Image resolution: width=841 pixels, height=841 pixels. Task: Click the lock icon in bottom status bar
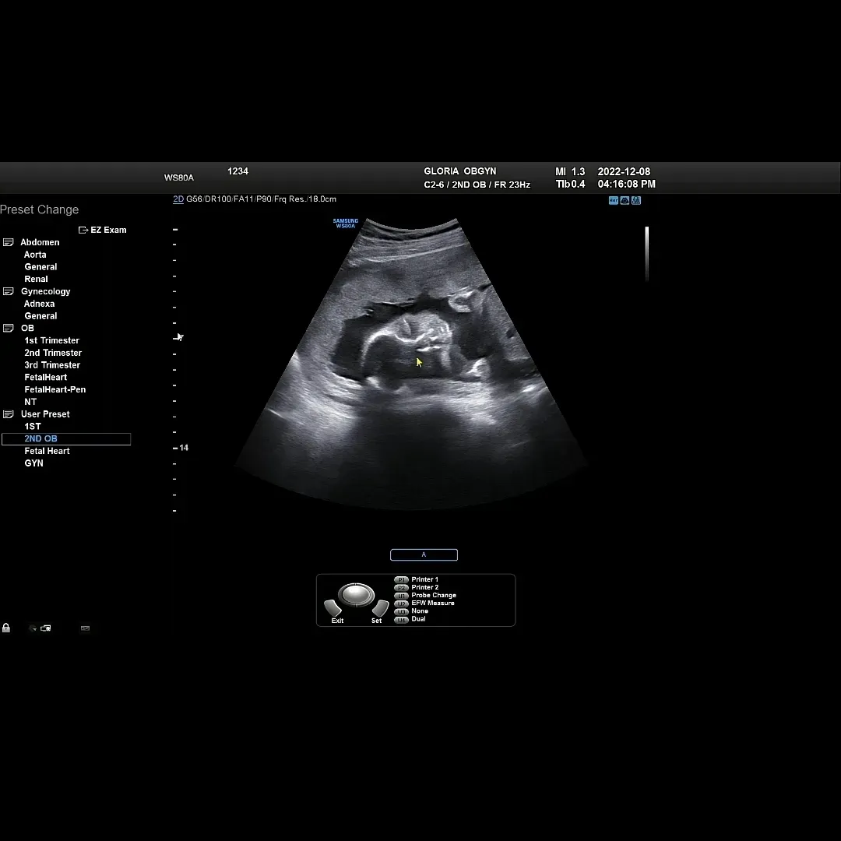(x=6, y=628)
